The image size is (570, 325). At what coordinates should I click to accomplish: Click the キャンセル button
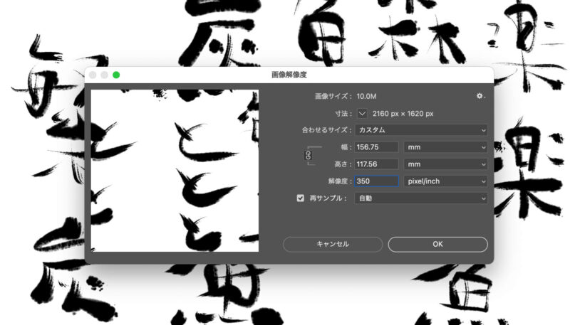[333, 244]
